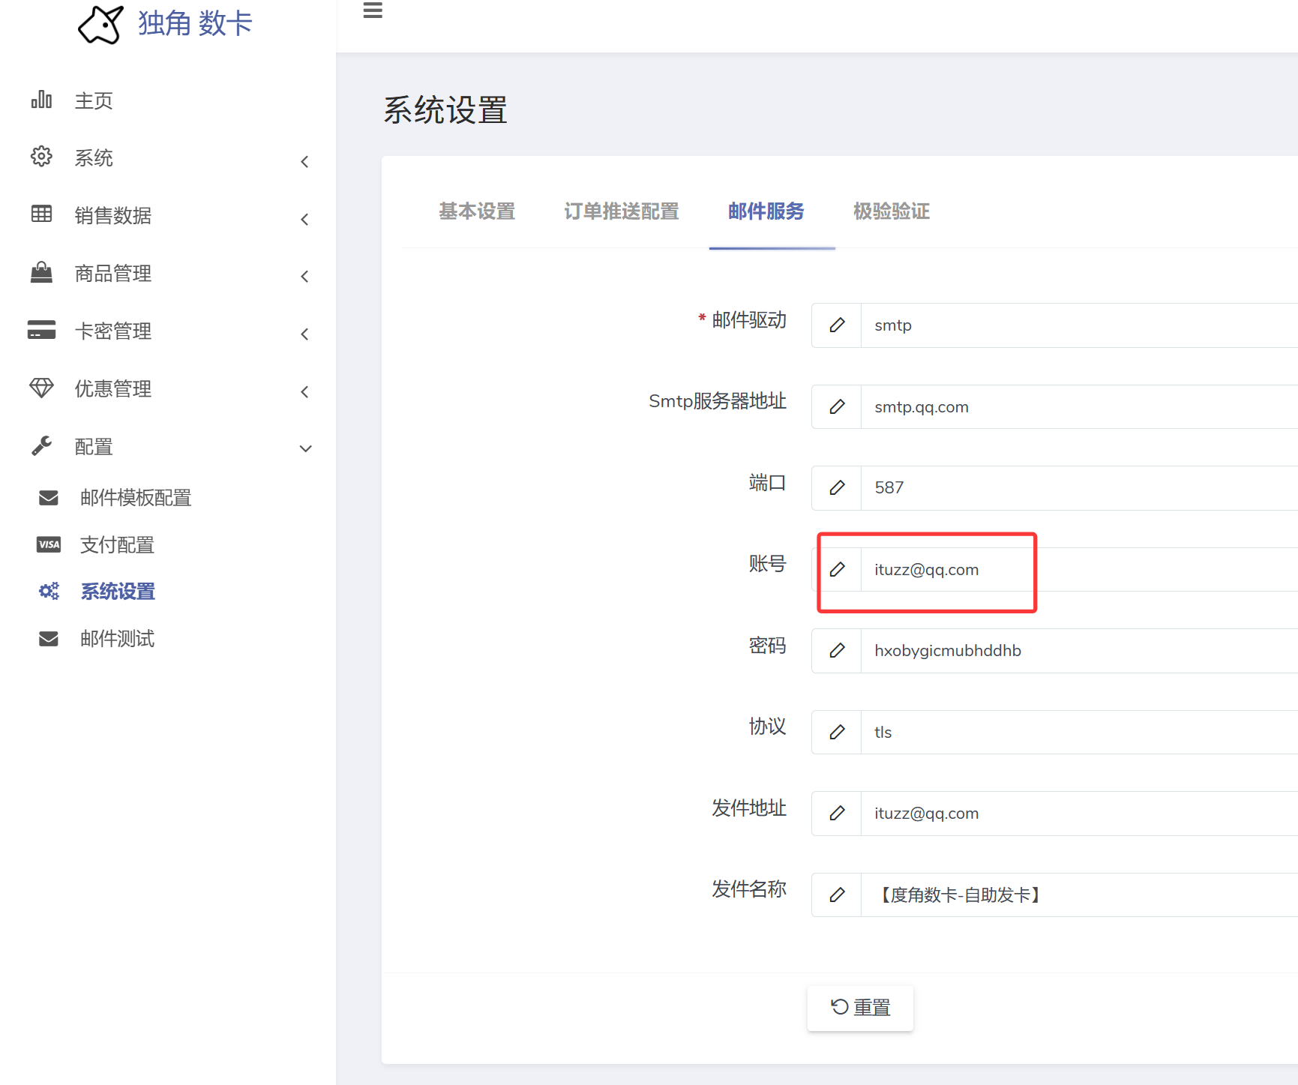Click the 账号 input ituzz@qq.com
The width and height of the screenshot is (1298, 1085).
point(1080,570)
